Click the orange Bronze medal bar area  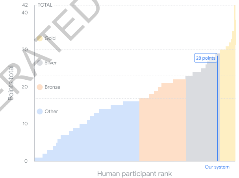pos(162,126)
